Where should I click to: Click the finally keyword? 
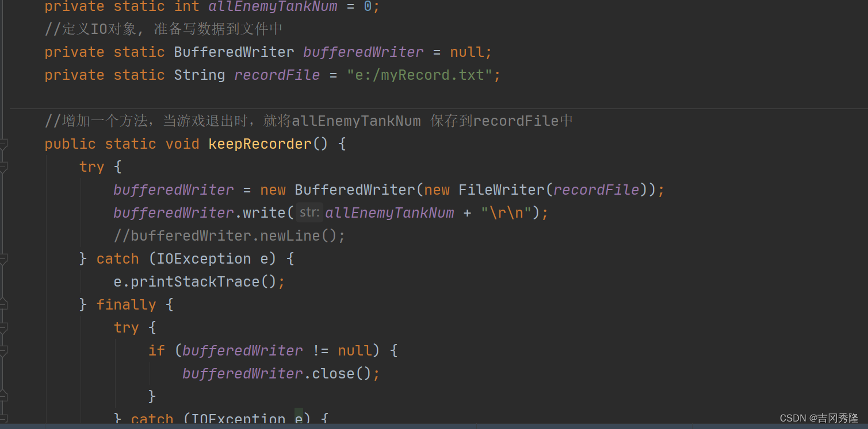126,304
